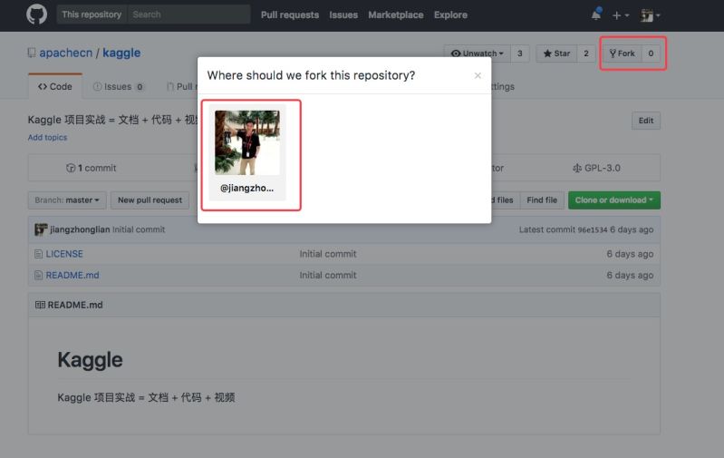This screenshot has width=724, height=458.
Task: Click the Initial commit message beside jiangzhonglian
Action: coord(139,229)
